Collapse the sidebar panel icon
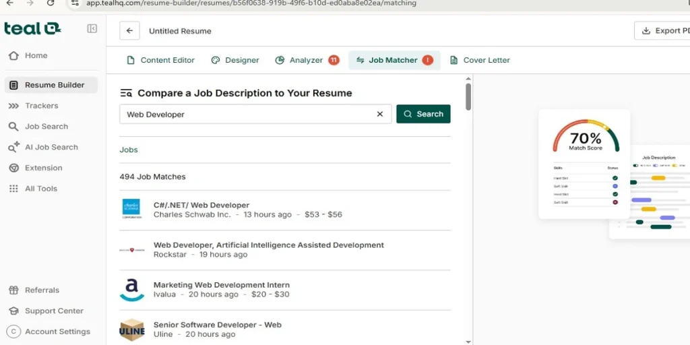 [92, 28]
